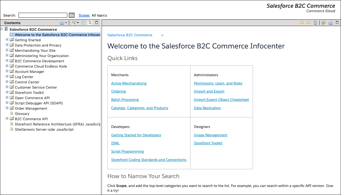Open the Script Programming link
This screenshot has width=341, height=195.
click(x=128, y=152)
